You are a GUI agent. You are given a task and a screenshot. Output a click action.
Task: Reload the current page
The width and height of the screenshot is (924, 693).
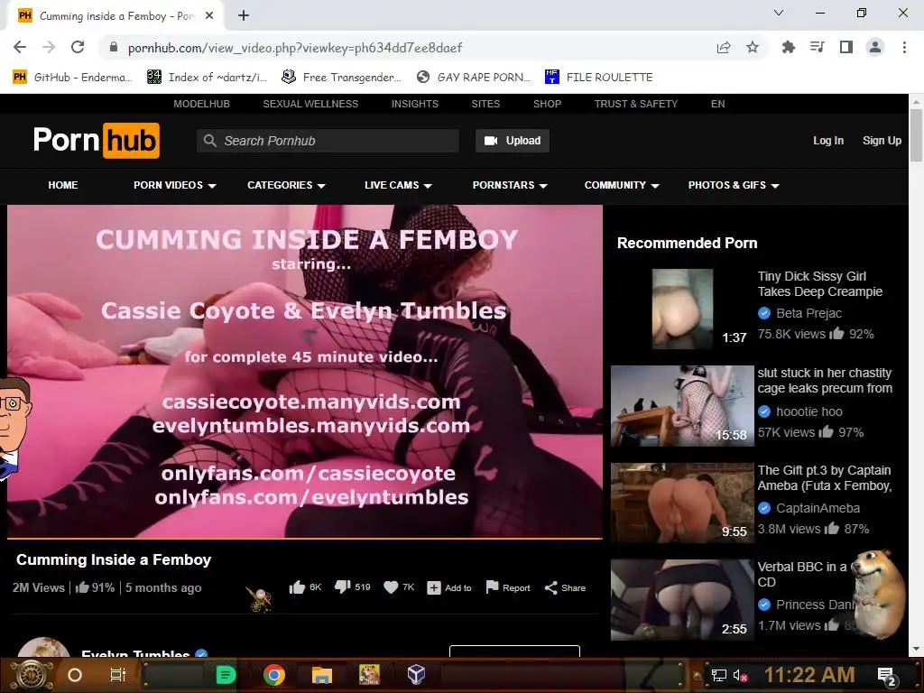point(78,47)
